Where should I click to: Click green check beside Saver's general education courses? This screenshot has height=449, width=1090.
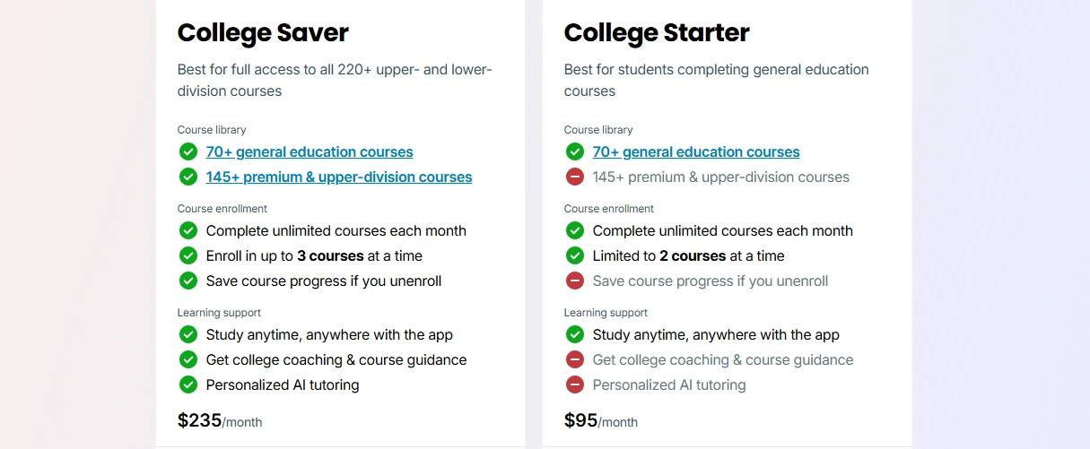[x=188, y=151]
